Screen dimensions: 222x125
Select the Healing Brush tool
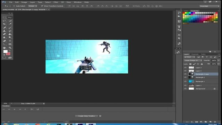tap(5, 27)
